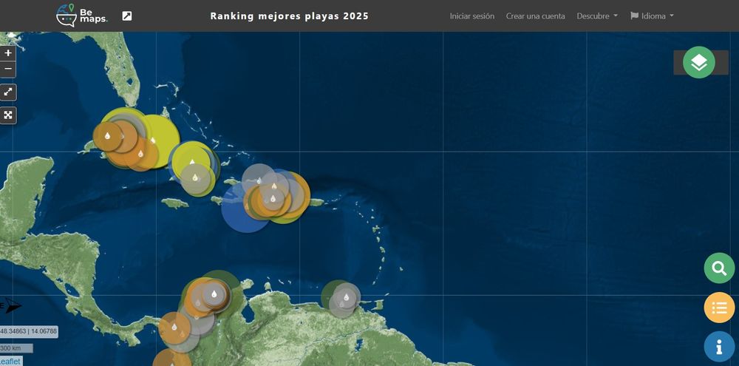Click grey droplet marker near Trinidad coast
Image resolution: width=739 pixels, height=366 pixels.
[347, 297]
